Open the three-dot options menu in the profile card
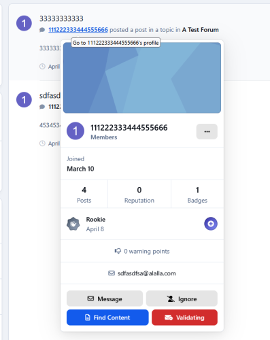The image size is (270, 340). 207,131
